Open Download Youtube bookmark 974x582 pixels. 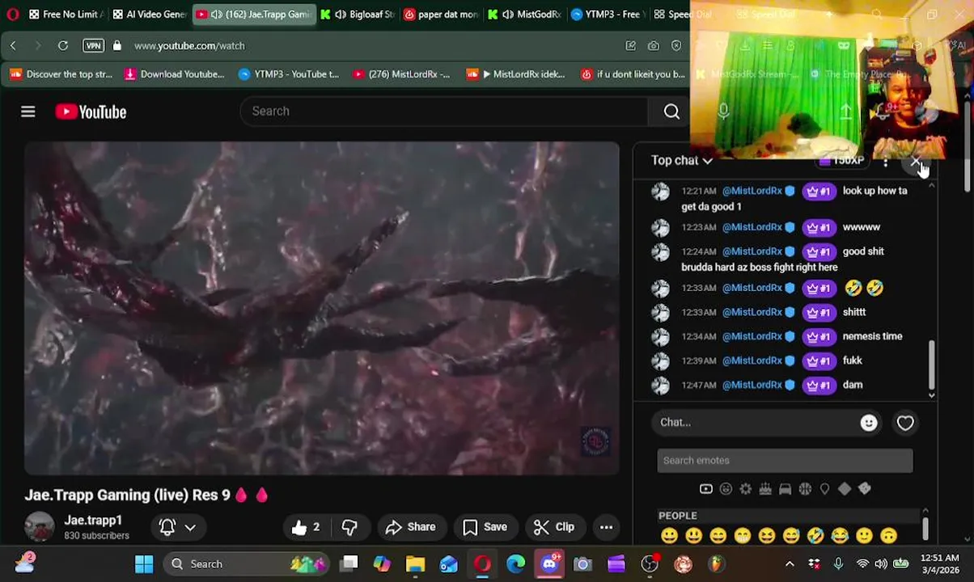(174, 74)
